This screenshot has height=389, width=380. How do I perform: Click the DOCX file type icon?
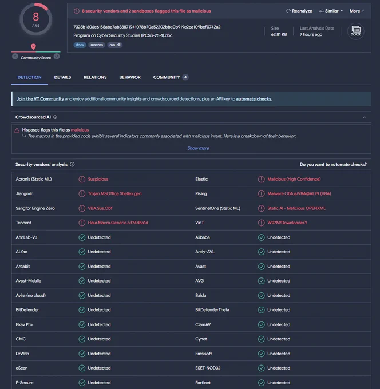pos(355,31)
